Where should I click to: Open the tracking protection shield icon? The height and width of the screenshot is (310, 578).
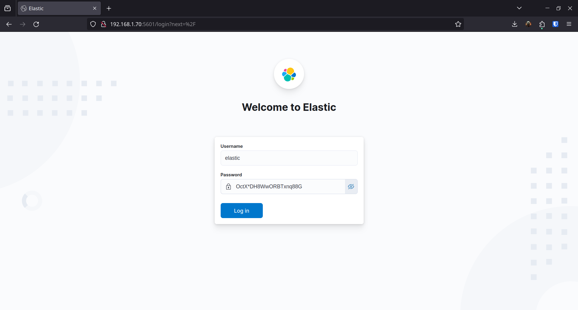click(x=93, y=24)
